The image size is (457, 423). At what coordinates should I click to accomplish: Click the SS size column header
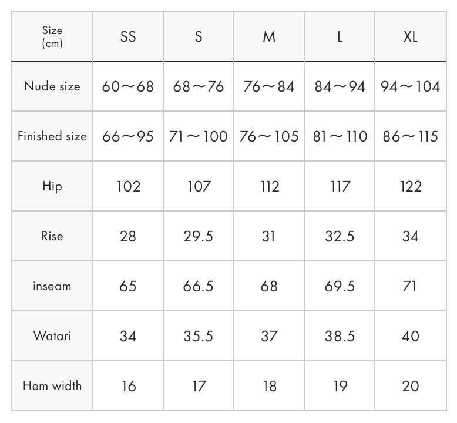[128, 36]
